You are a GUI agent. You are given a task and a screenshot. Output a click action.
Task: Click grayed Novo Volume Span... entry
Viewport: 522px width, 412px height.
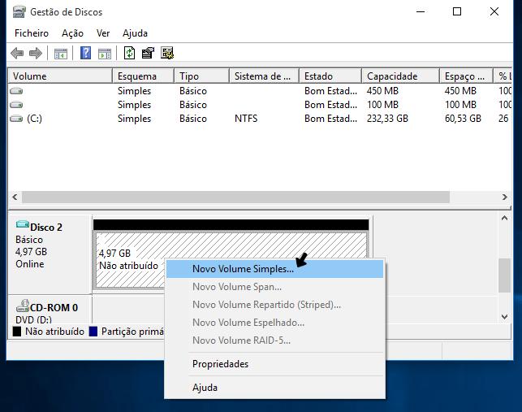click(274, 287)
